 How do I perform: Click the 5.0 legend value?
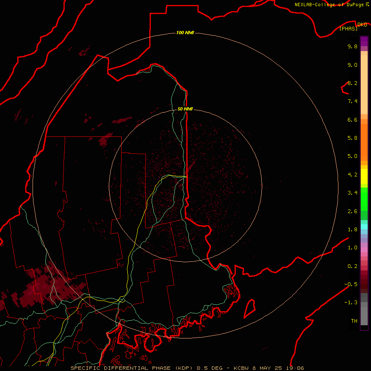(x=352, y=156)
